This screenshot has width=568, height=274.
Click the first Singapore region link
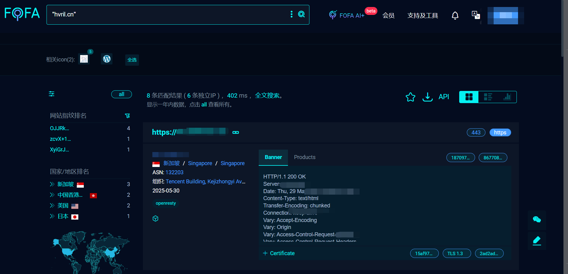click(200, 163)
